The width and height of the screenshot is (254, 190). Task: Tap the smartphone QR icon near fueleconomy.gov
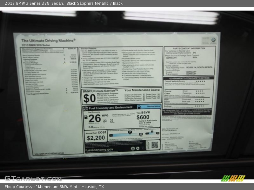coord(133,148)
